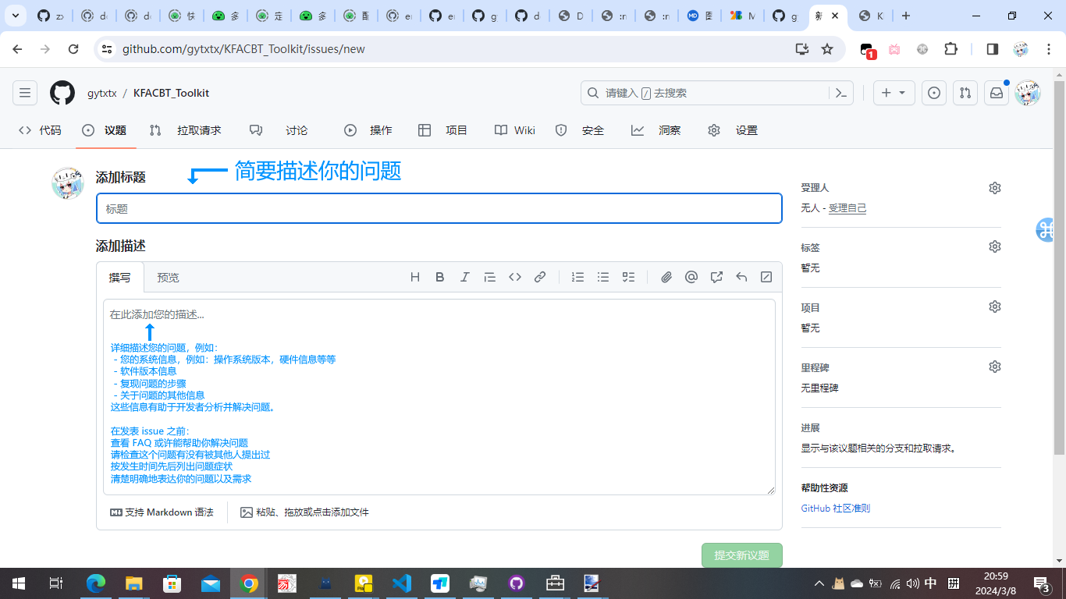Open the user avatar menu in header
Viewport: 1066px width, 599px height.
point(1027,93)
